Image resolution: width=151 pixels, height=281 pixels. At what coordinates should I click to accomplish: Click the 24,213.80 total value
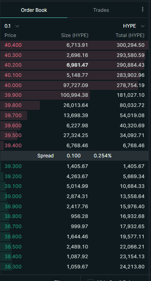pos(132,266)
